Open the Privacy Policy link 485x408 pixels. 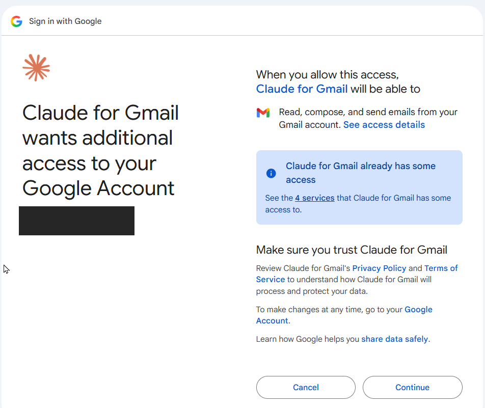click(379, 268)
